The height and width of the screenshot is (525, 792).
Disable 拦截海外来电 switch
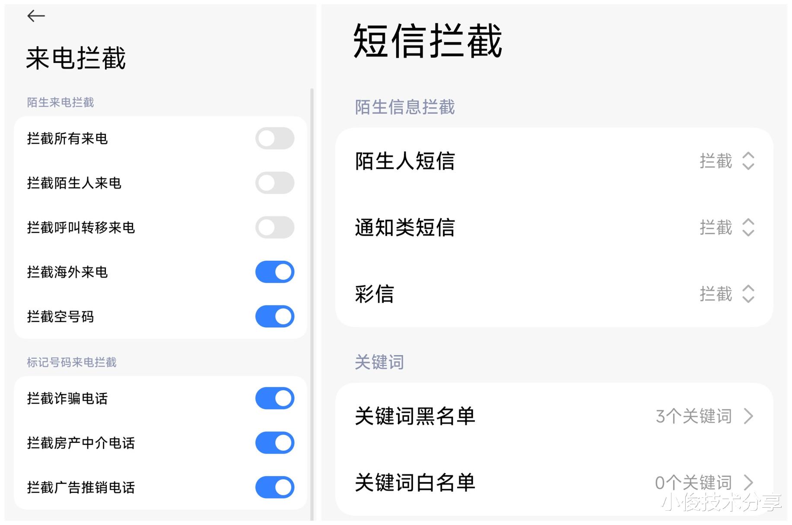pyautogui.click(x=275, y=272)
